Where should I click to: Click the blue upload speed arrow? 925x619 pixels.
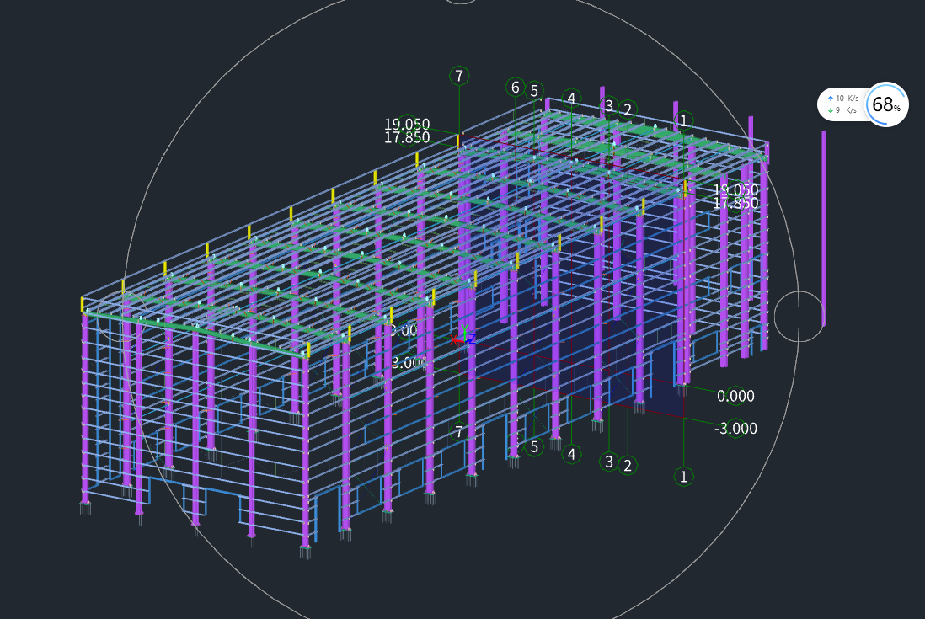(830, 99)
